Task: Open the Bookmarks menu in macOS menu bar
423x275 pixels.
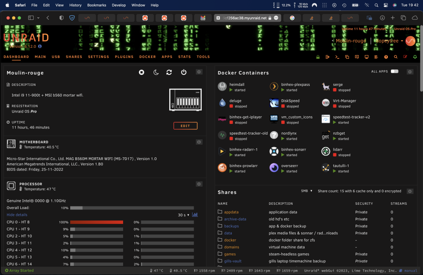Action: 96,5
